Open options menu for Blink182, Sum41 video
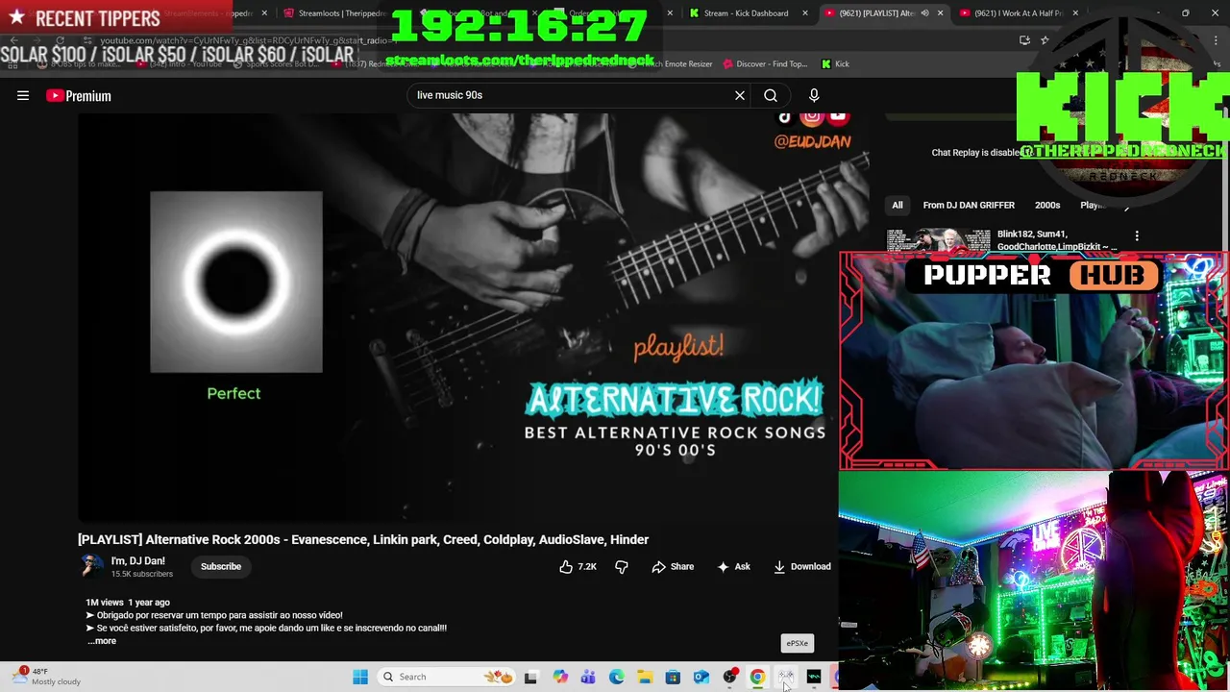 pos(1137,235)
